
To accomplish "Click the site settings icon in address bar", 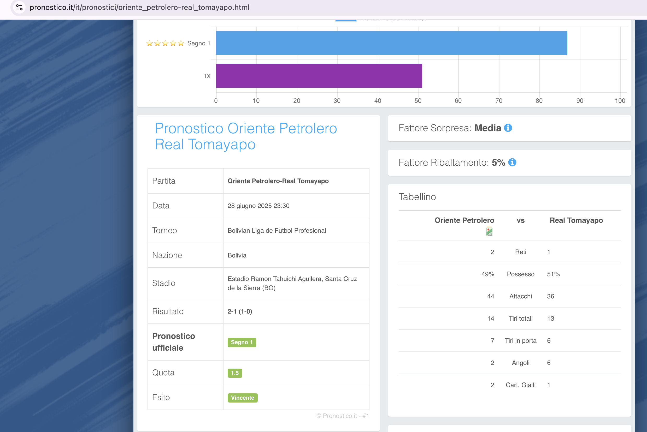I will pyautogui.click(x=19, y=8).
